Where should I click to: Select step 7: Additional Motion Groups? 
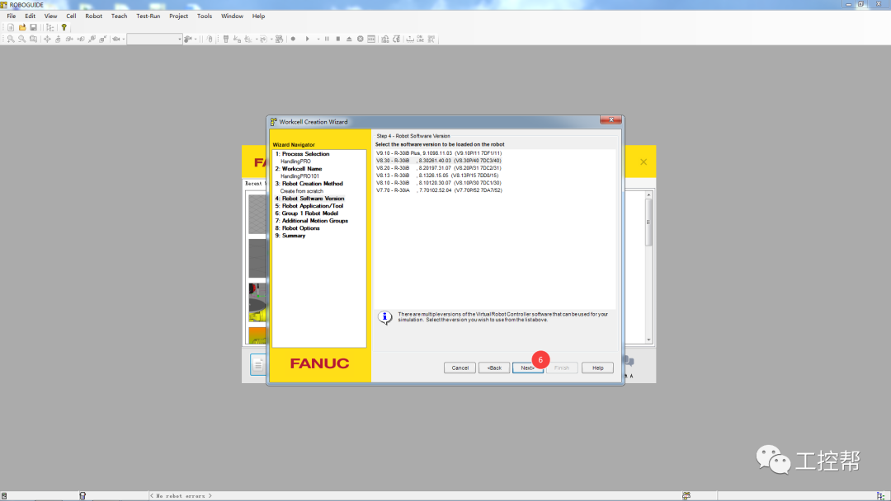pos(311,221)
